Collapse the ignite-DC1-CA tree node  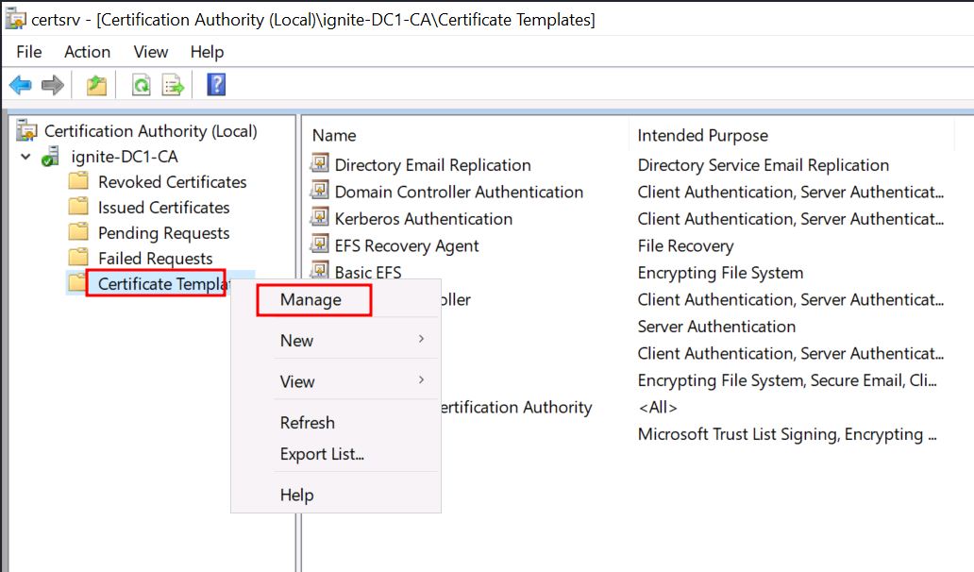25,157
